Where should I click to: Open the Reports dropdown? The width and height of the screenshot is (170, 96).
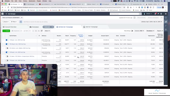tap(160, 31)
